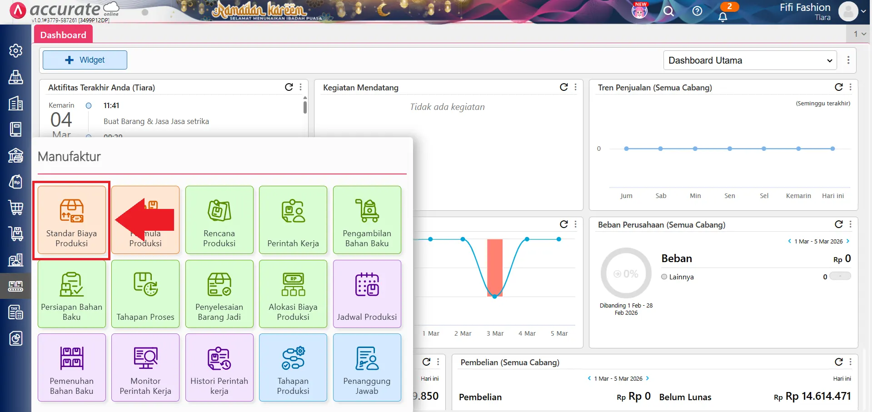Expand the user account chevron
This screenshot has width=872, height=412.
[x=863, y=11]
